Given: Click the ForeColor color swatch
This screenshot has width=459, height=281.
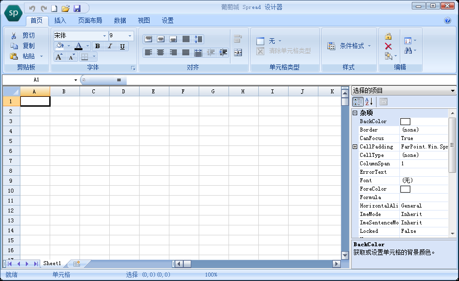Looking at the screenshot, I should 405,189.
